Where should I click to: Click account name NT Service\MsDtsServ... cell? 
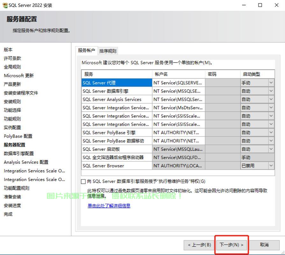tap(179, 108)
